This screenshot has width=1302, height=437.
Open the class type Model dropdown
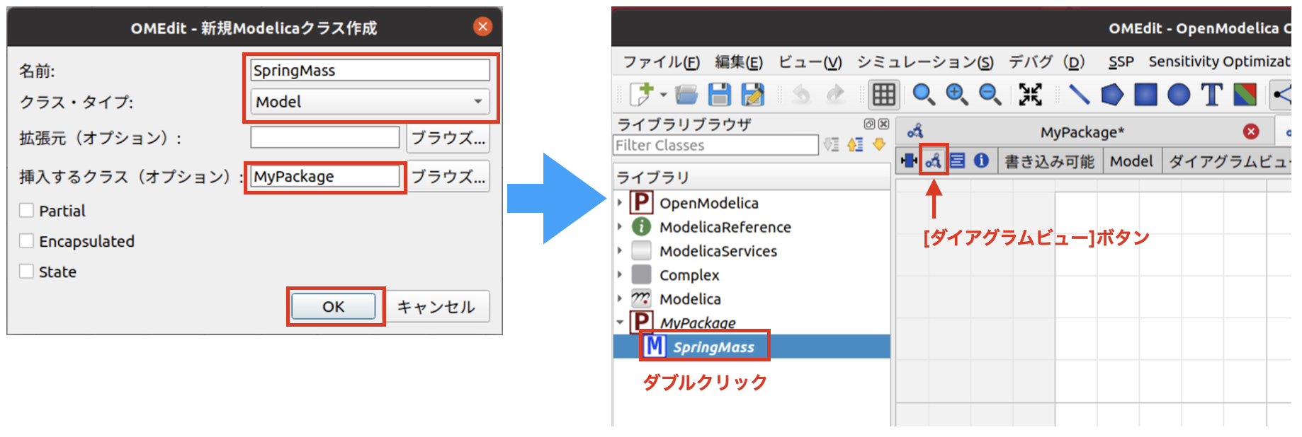click(370, 102)
